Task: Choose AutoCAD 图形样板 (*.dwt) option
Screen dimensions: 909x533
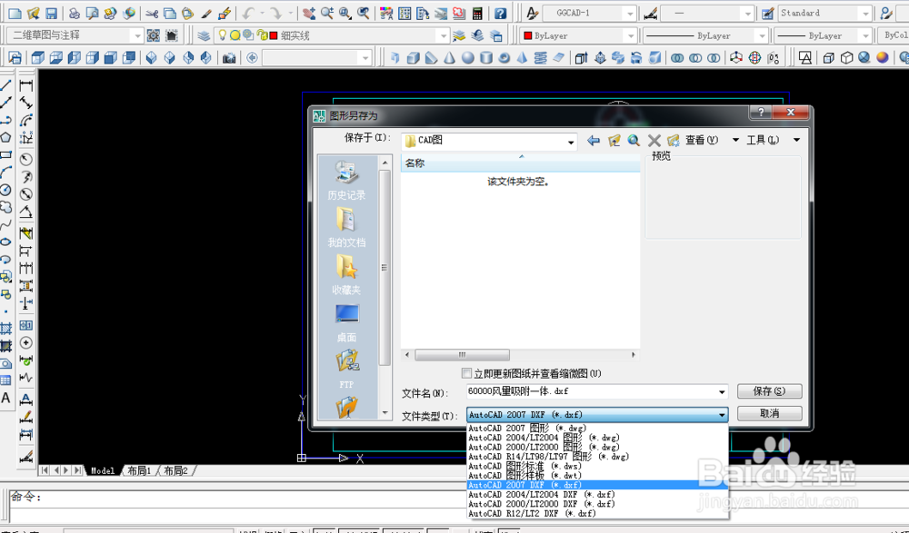Action: [597, 476]
